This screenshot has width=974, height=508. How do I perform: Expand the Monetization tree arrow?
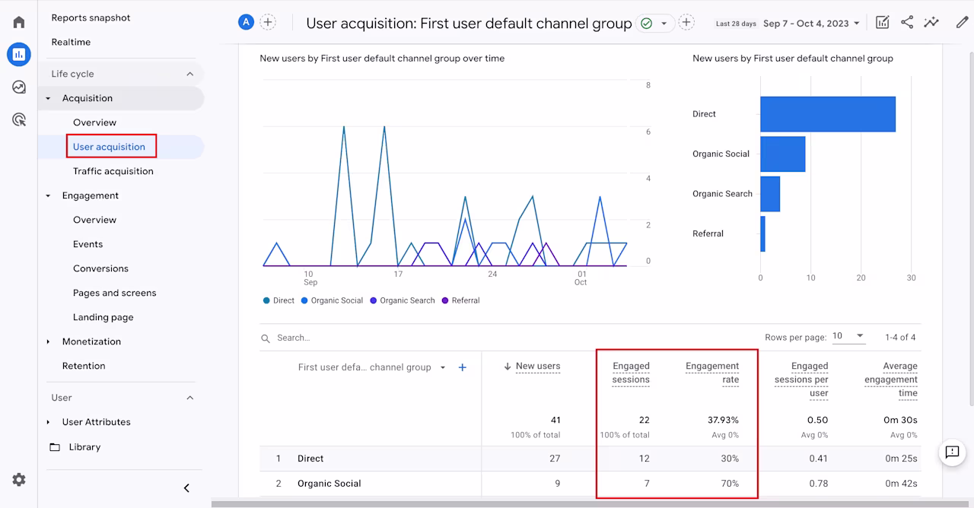[x=49, y=341]
